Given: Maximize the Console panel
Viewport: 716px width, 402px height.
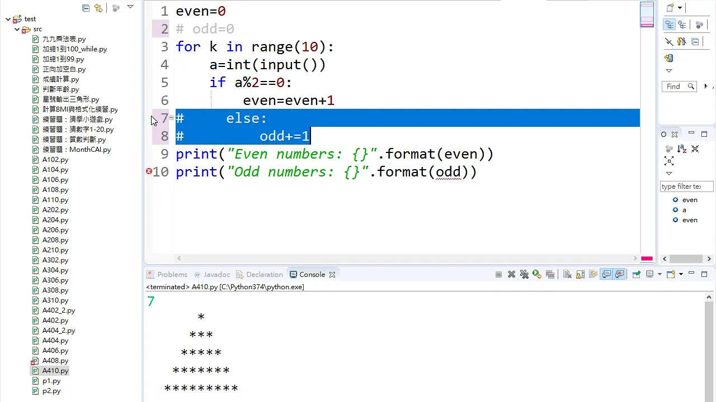Looking at the screenshot, I should coord(704,274).
